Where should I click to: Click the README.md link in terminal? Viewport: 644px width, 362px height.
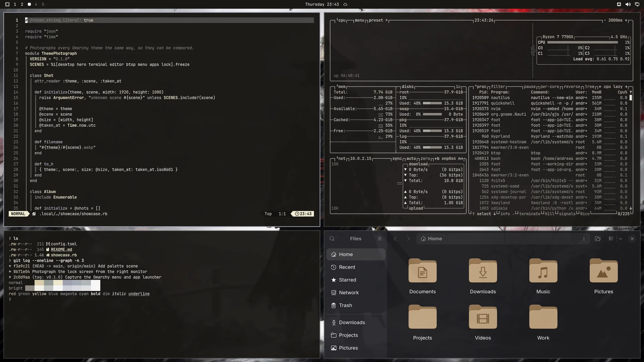click(61, 250)
